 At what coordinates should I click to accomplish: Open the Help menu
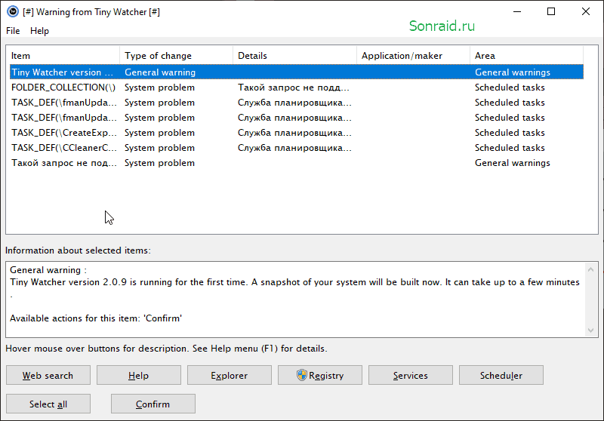pos(39,31)
